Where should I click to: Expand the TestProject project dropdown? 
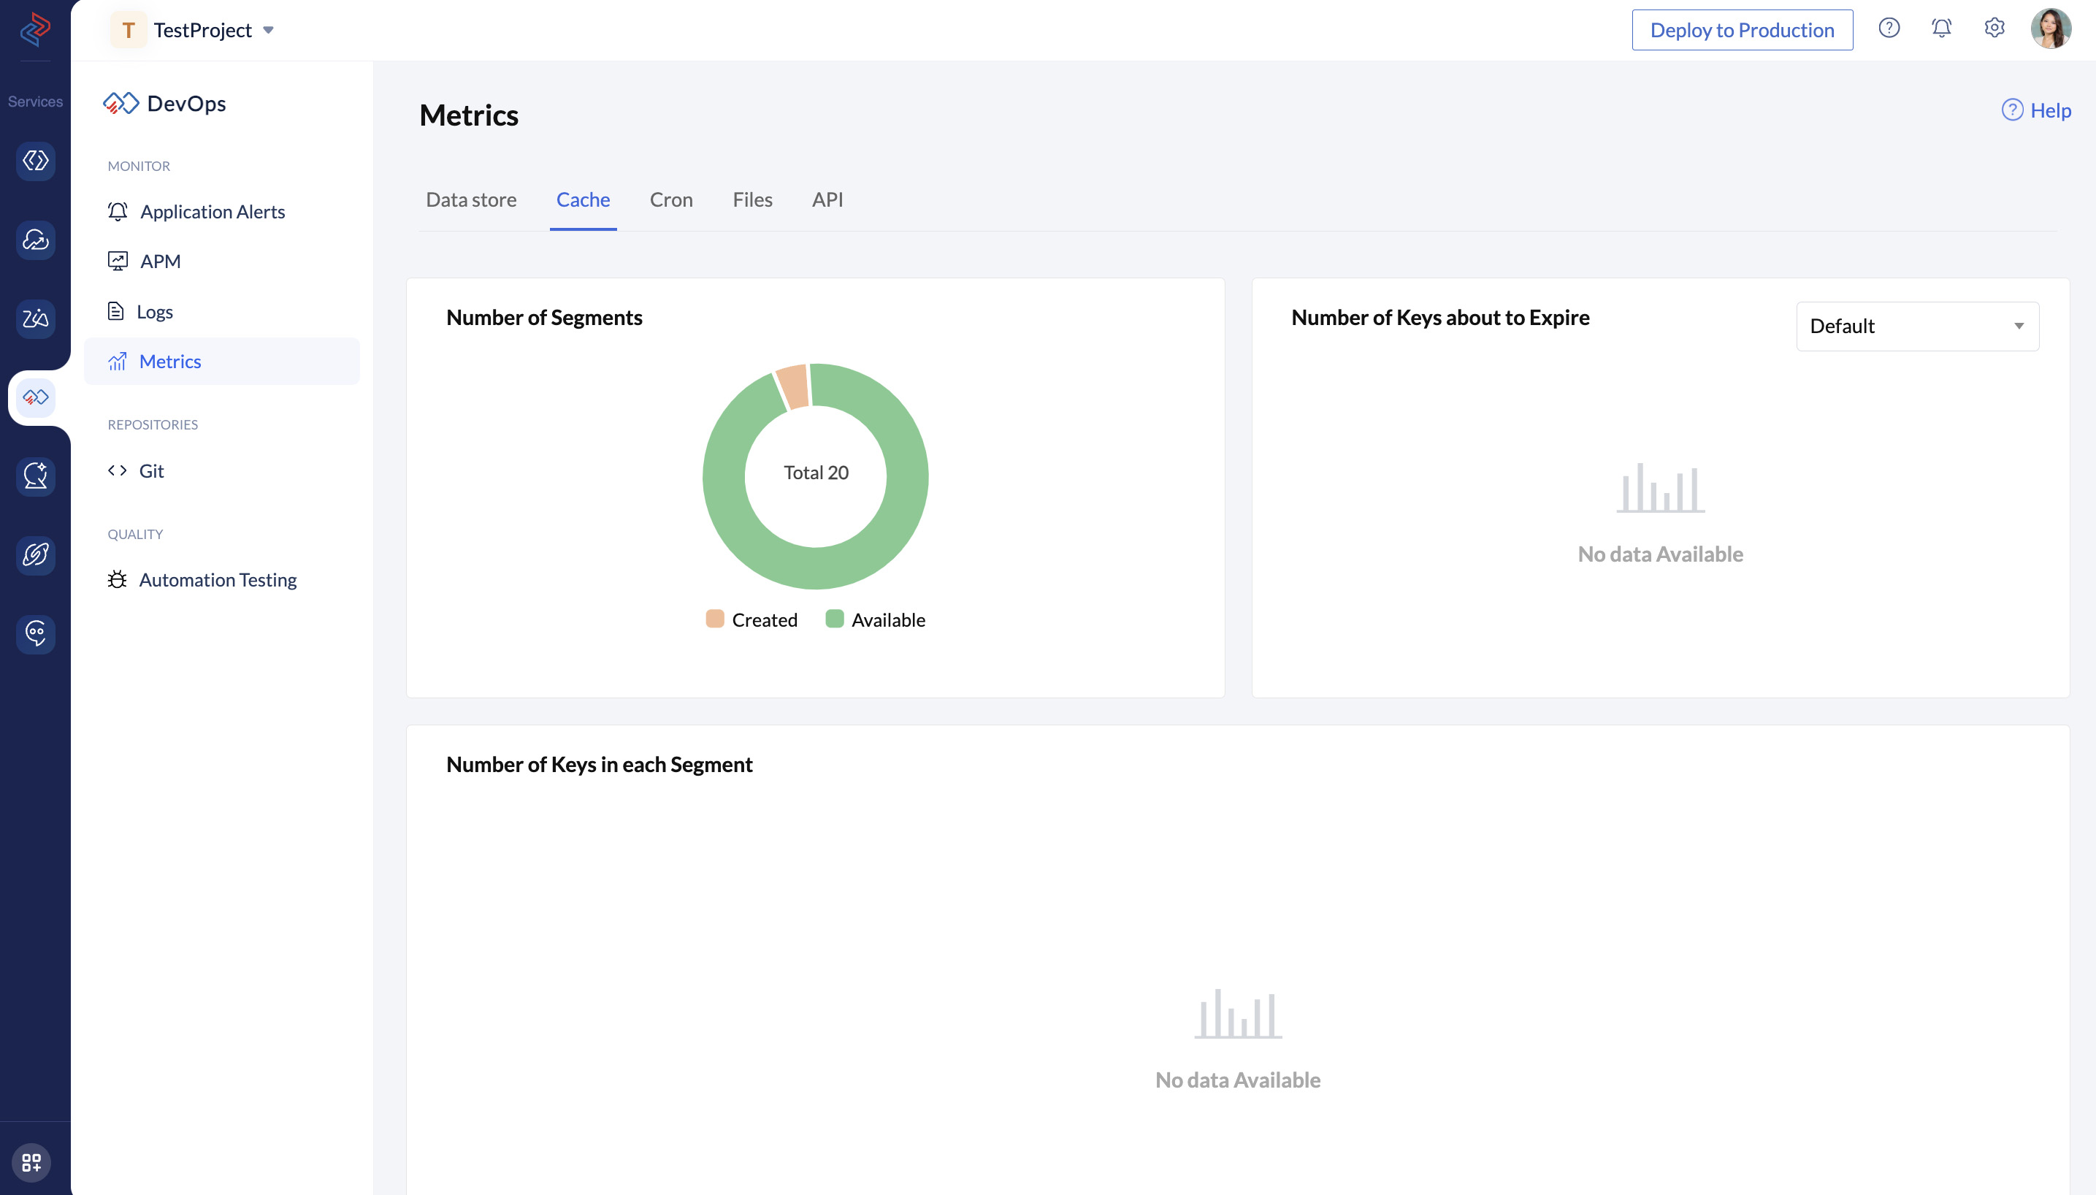point(268,31)
